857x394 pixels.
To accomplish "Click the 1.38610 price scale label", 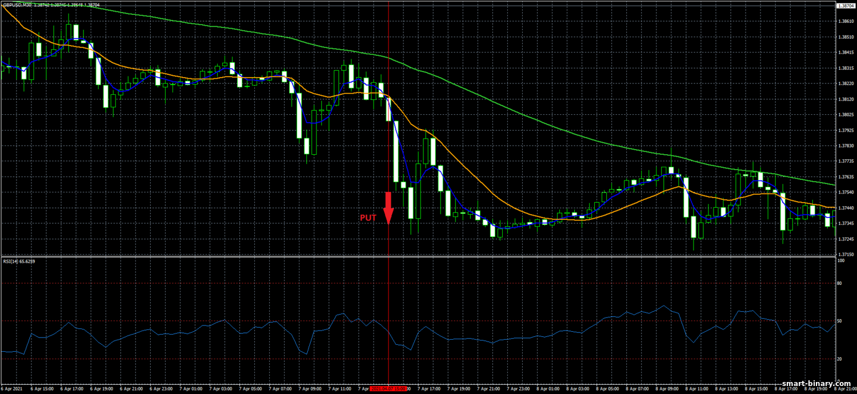I will click(x=846, y=21).
